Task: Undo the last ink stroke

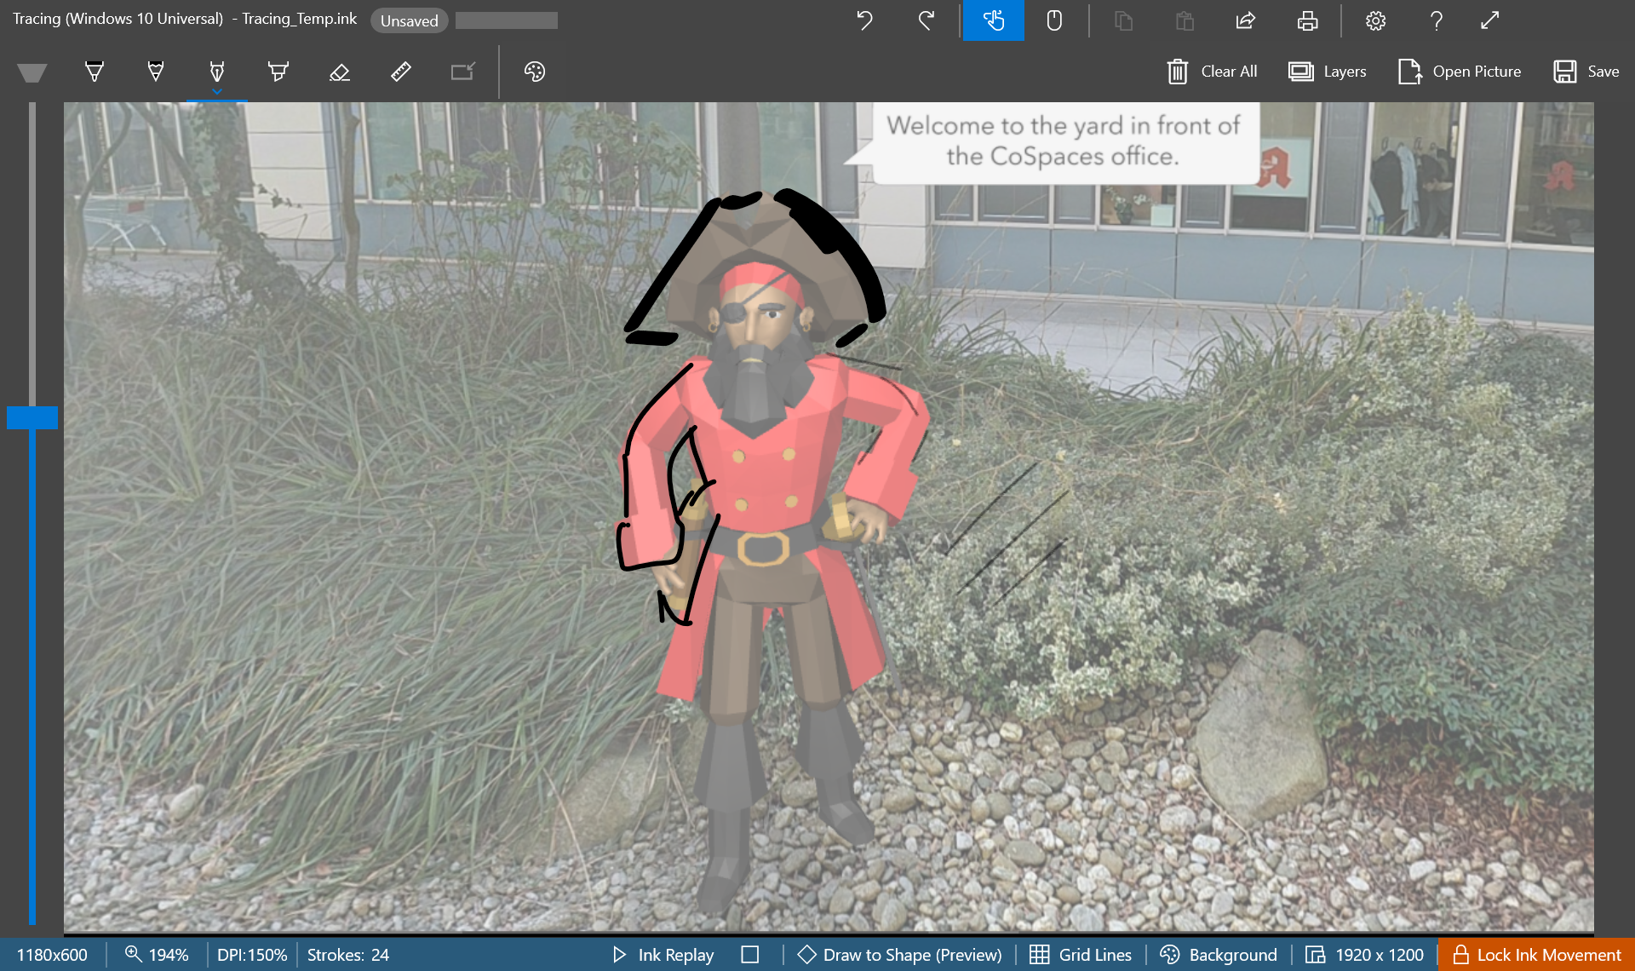Action: 864,20
